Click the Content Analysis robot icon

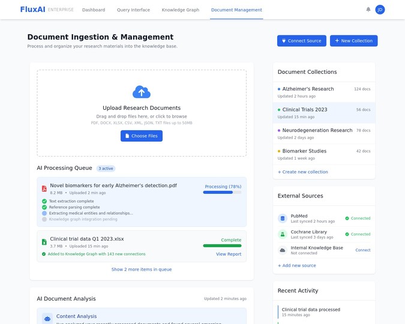click(x=47, y=319)
